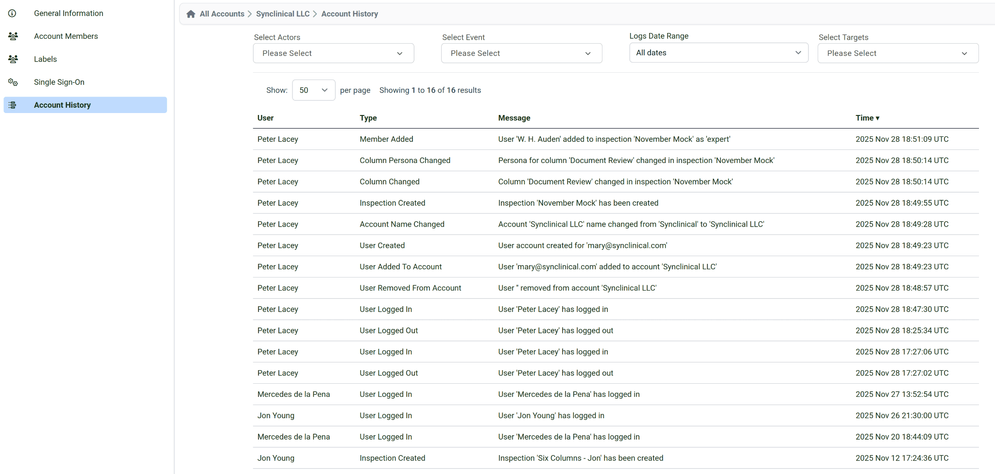Image resolution: width=995 pixels, height=474 pixels.
Task: Toggle sort arrow on Time column
Action: [x=877, y=118]
